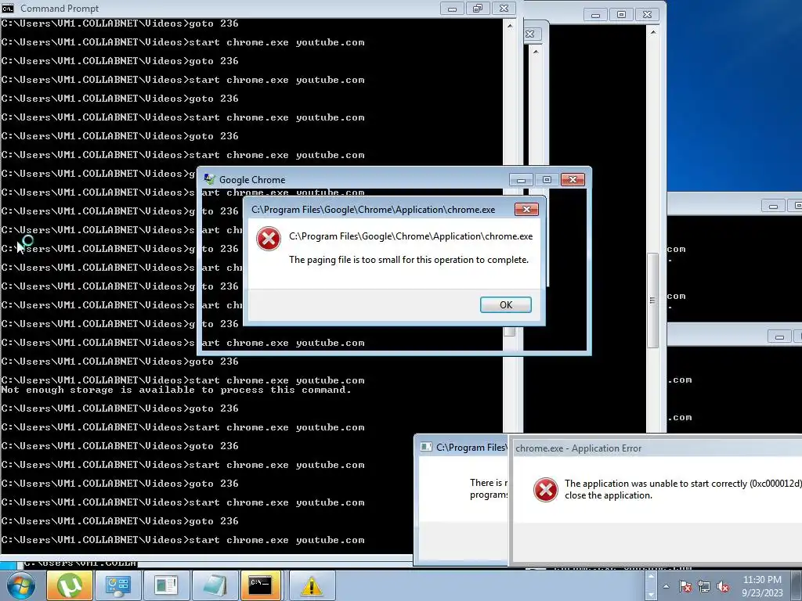The image size is (802, 601).
Task: Open the Command Prompt system menu icon
Action: coord(8,8)
